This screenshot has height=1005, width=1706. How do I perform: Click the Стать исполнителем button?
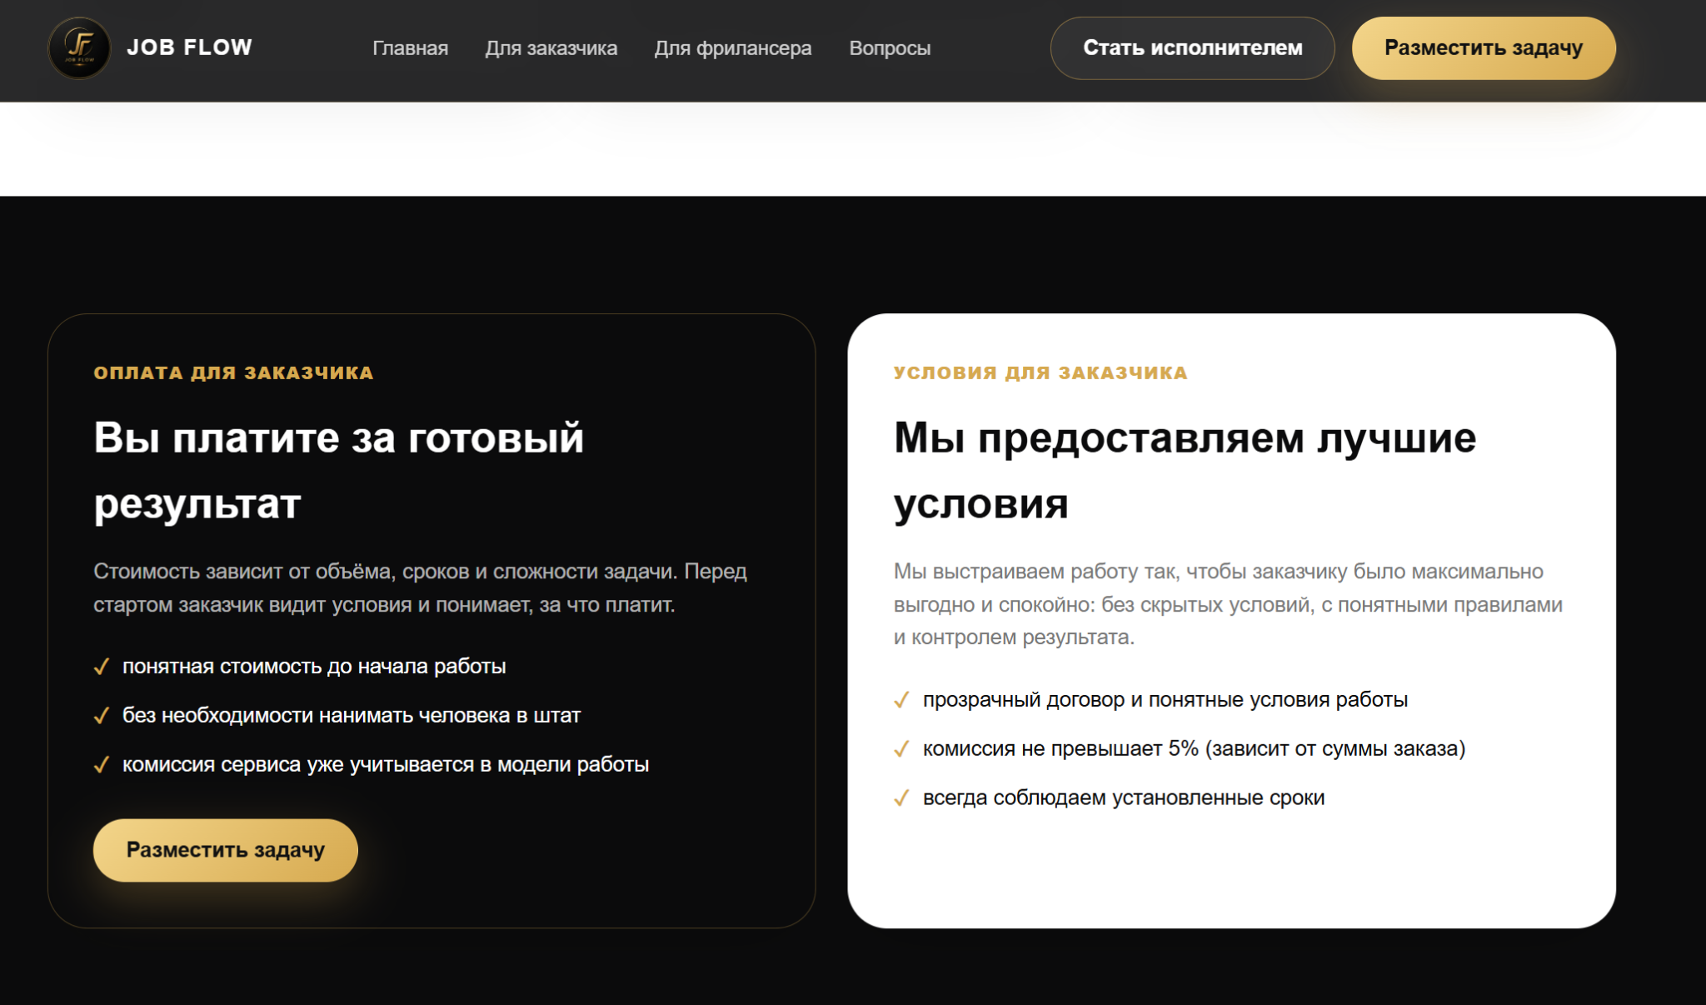[x=1193, y=48]
